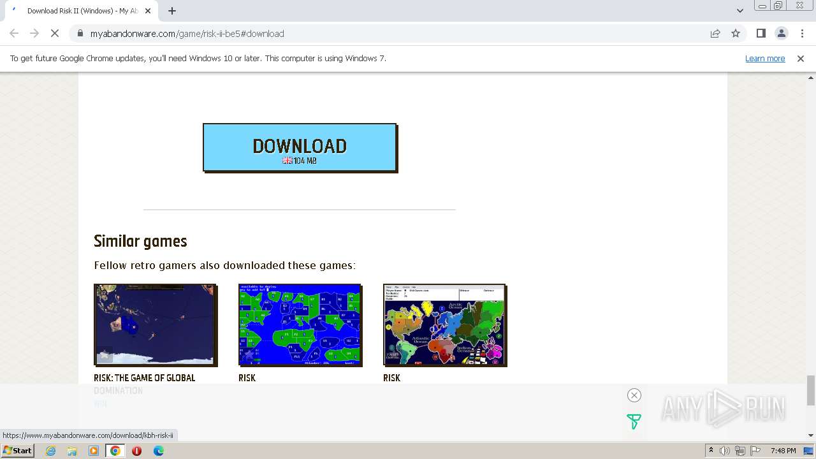Select the Download Risk II tab
This screenshot has width=816, height=459.
coord(81,11)
